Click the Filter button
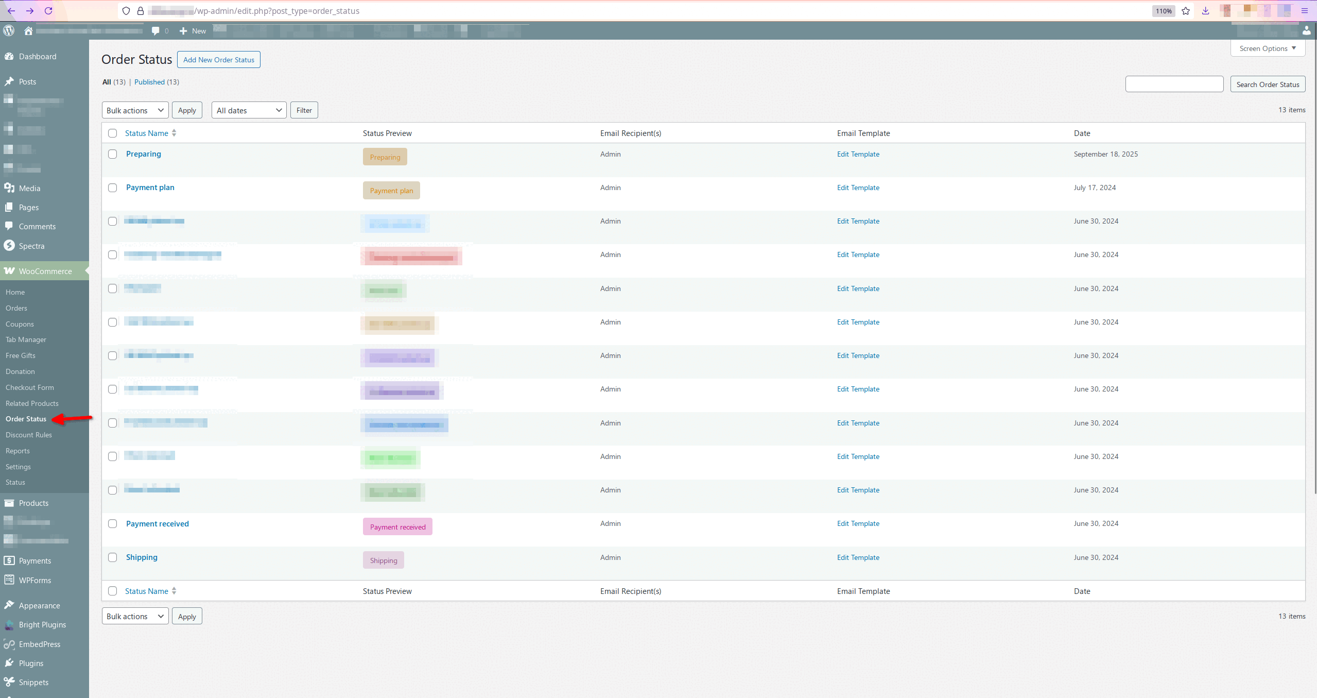Viewport: 1317px width, 698px height. [x=304, y=110]
